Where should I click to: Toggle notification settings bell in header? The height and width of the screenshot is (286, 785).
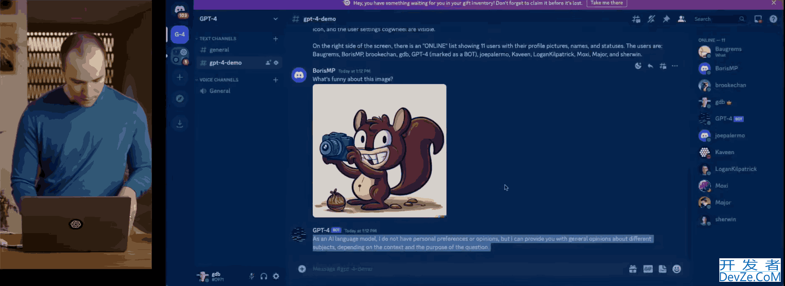click(651, 19)
